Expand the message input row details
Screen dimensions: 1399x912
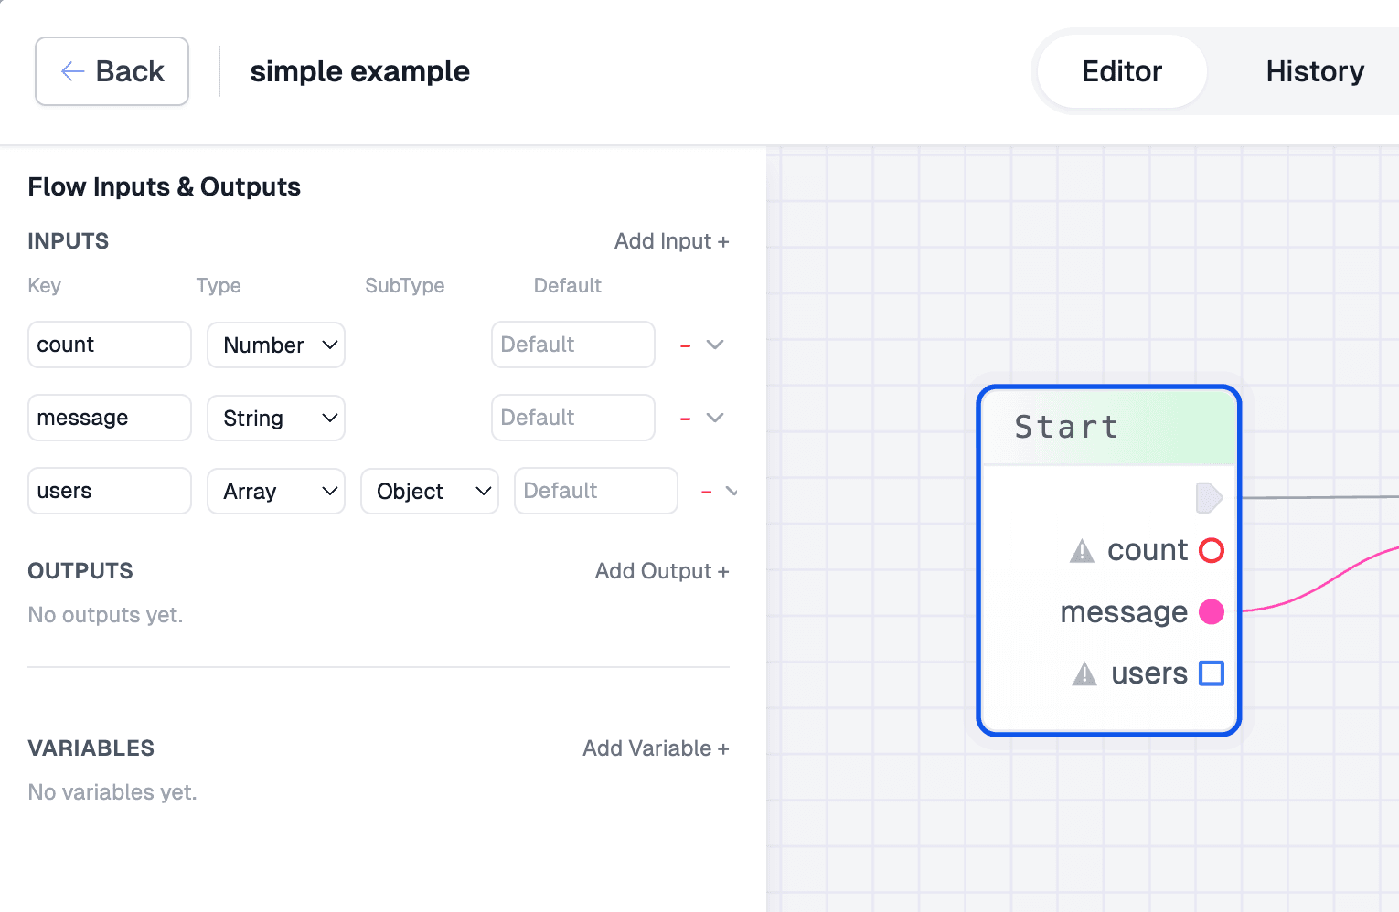715,418
